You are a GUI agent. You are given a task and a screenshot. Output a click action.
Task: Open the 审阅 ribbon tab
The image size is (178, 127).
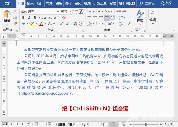coord(78,3)
